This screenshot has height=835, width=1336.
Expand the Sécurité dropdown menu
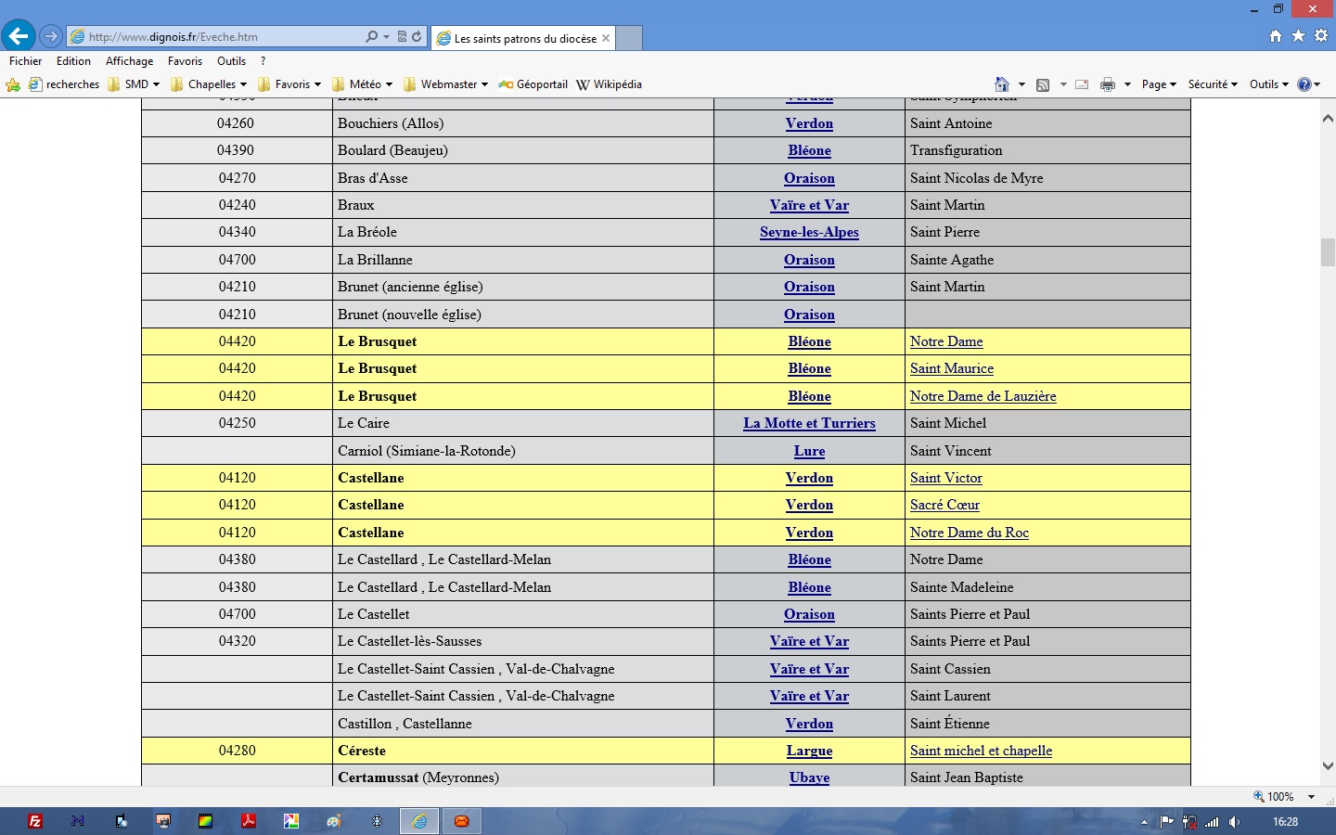[1213, 84]
